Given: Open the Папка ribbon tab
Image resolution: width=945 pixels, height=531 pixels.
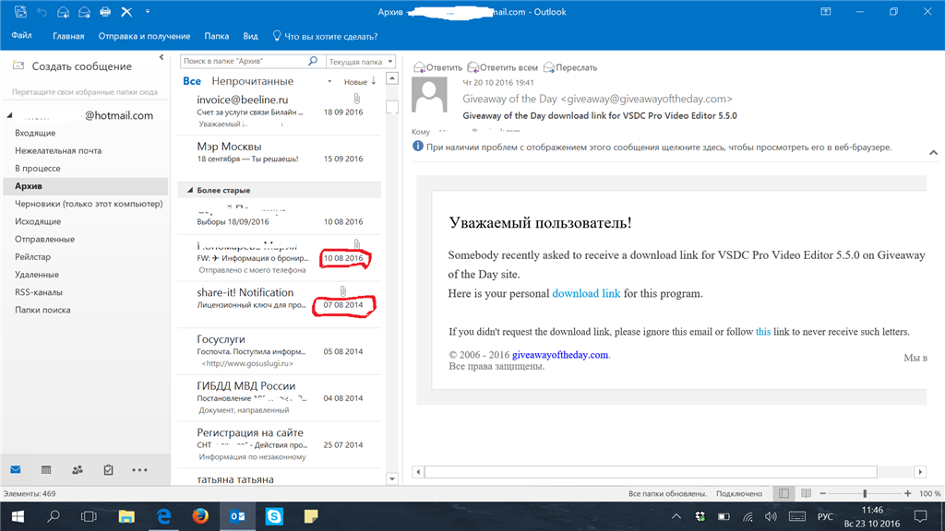Looking at the screenshot, I should tap(216, 36).
